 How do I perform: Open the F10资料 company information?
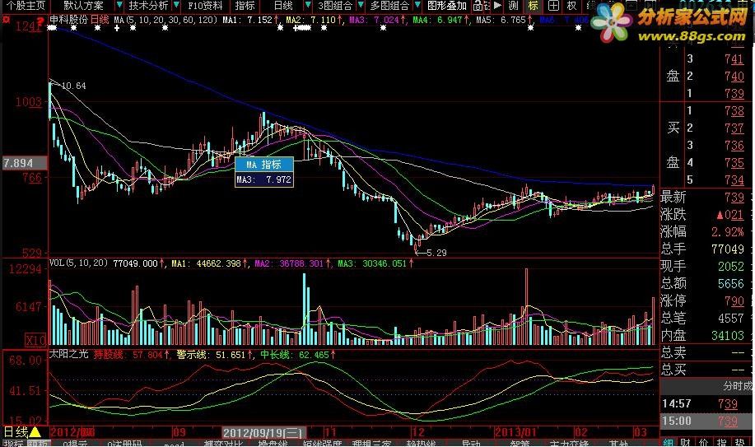(205, 6)
